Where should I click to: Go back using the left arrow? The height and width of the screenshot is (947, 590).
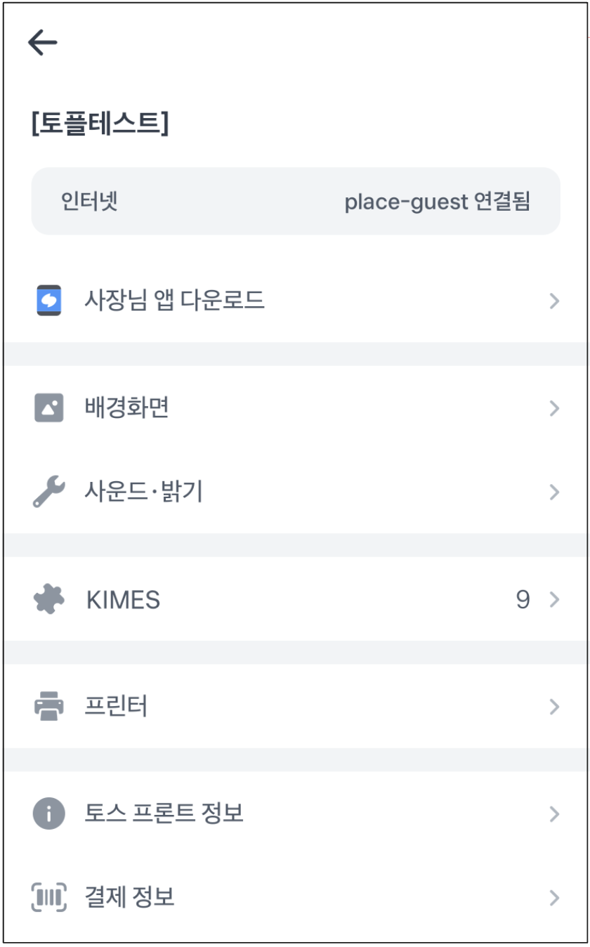point(42,43)
